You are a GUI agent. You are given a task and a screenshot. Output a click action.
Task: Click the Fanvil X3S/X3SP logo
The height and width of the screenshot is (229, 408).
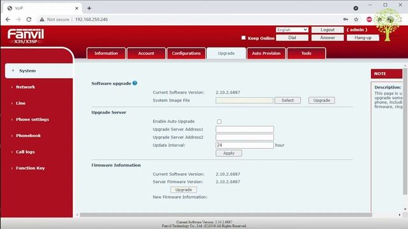pyautogui.click(x=25, y=36)
